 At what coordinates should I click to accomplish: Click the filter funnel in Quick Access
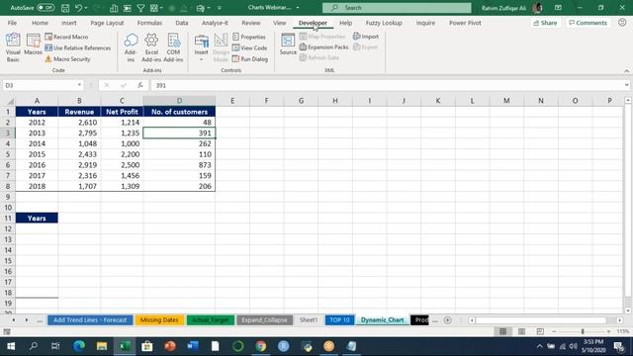(x=140, y=8)
